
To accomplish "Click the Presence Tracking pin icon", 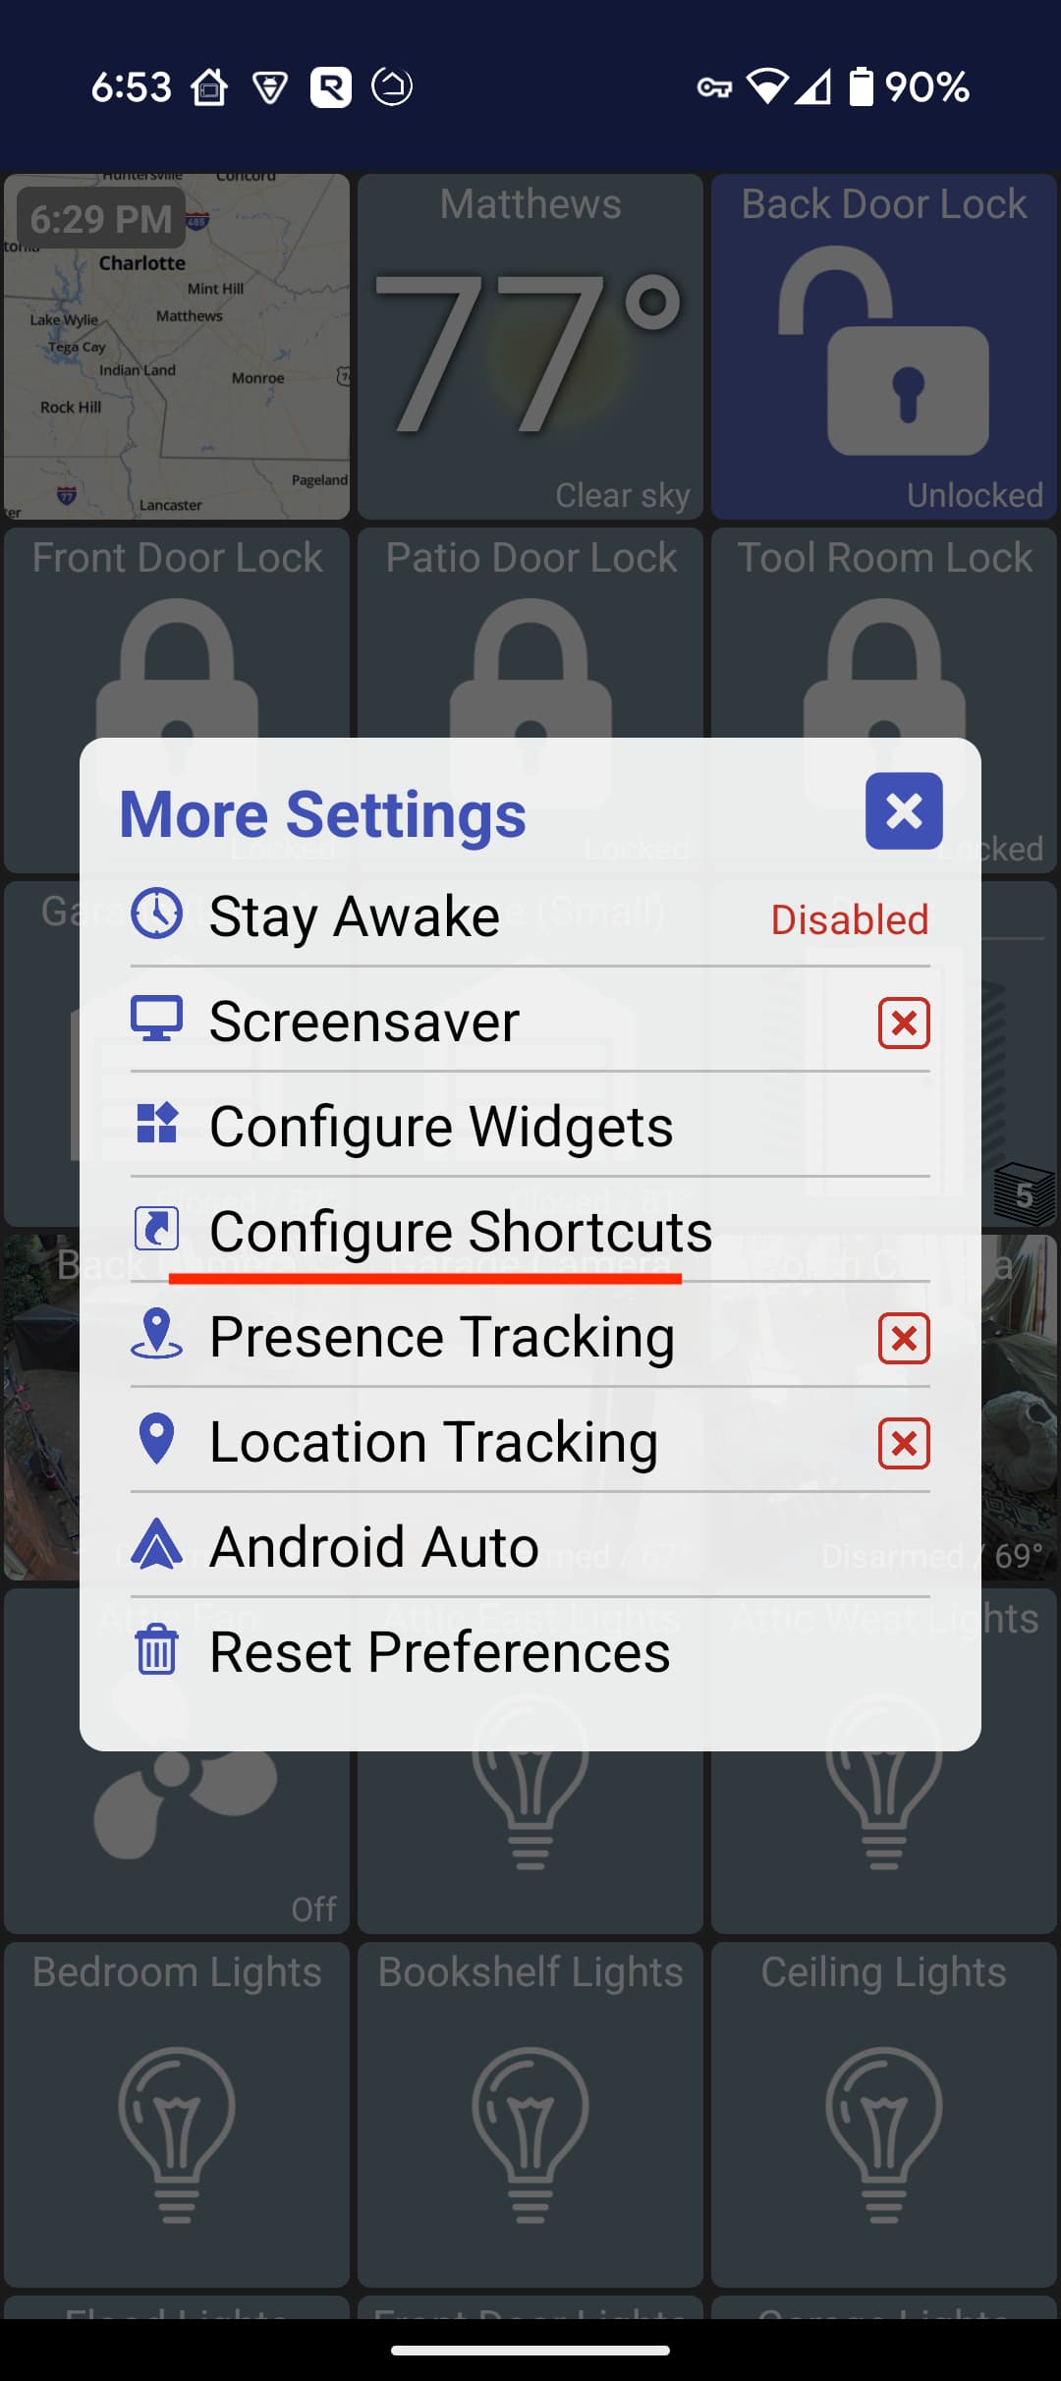I will coord(157,1334).
